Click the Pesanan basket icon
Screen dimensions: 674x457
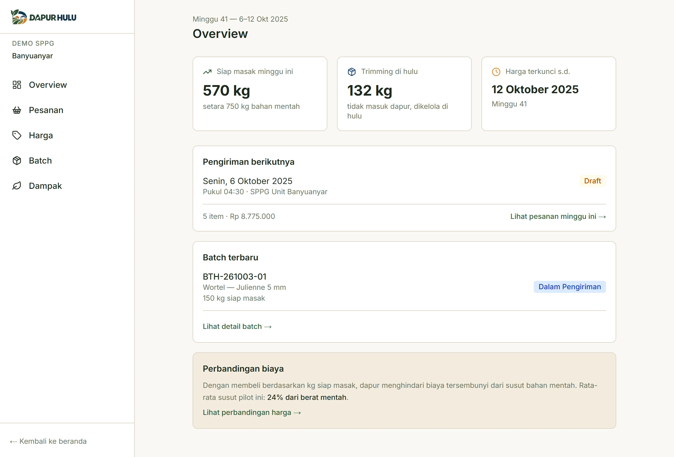coord(17,110)
